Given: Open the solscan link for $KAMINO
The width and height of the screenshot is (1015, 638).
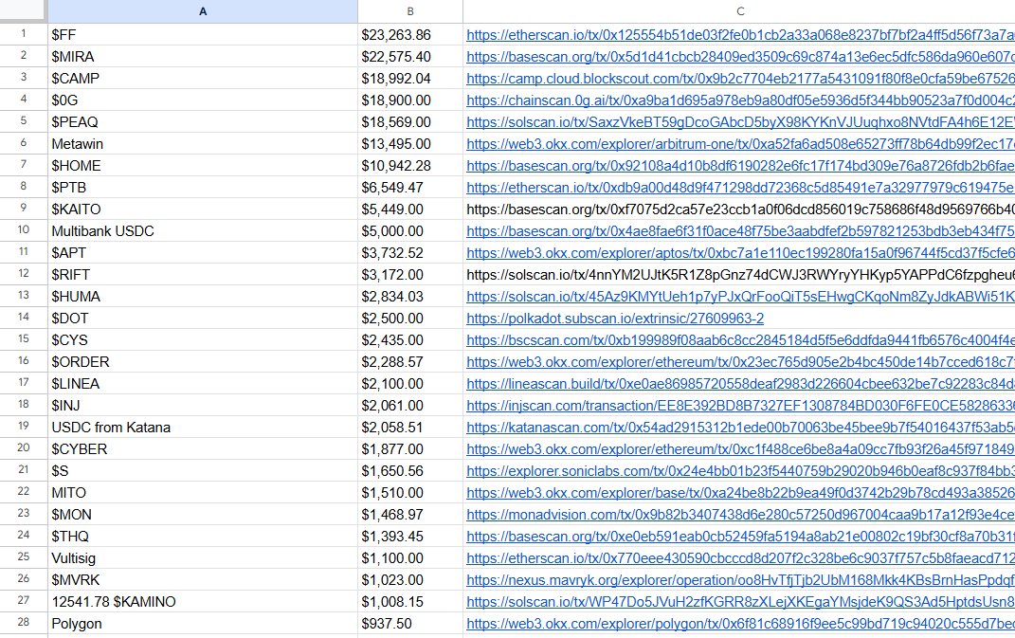Looking at the screenshot, I should tap(740, 602).
